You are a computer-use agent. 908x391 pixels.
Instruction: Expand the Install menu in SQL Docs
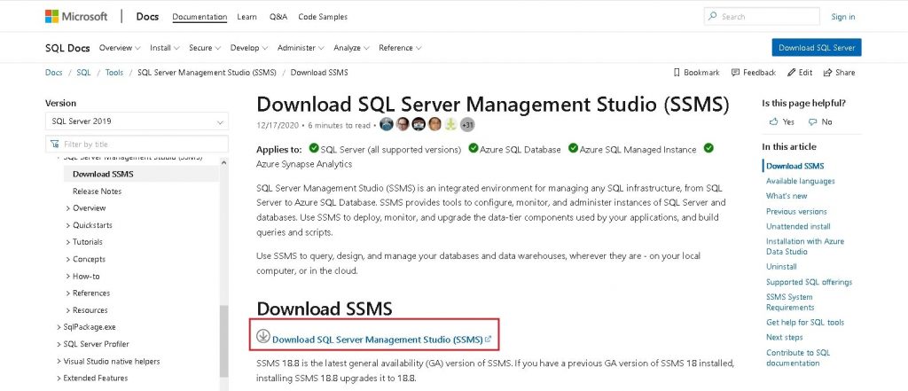click(x=164, y=48)
